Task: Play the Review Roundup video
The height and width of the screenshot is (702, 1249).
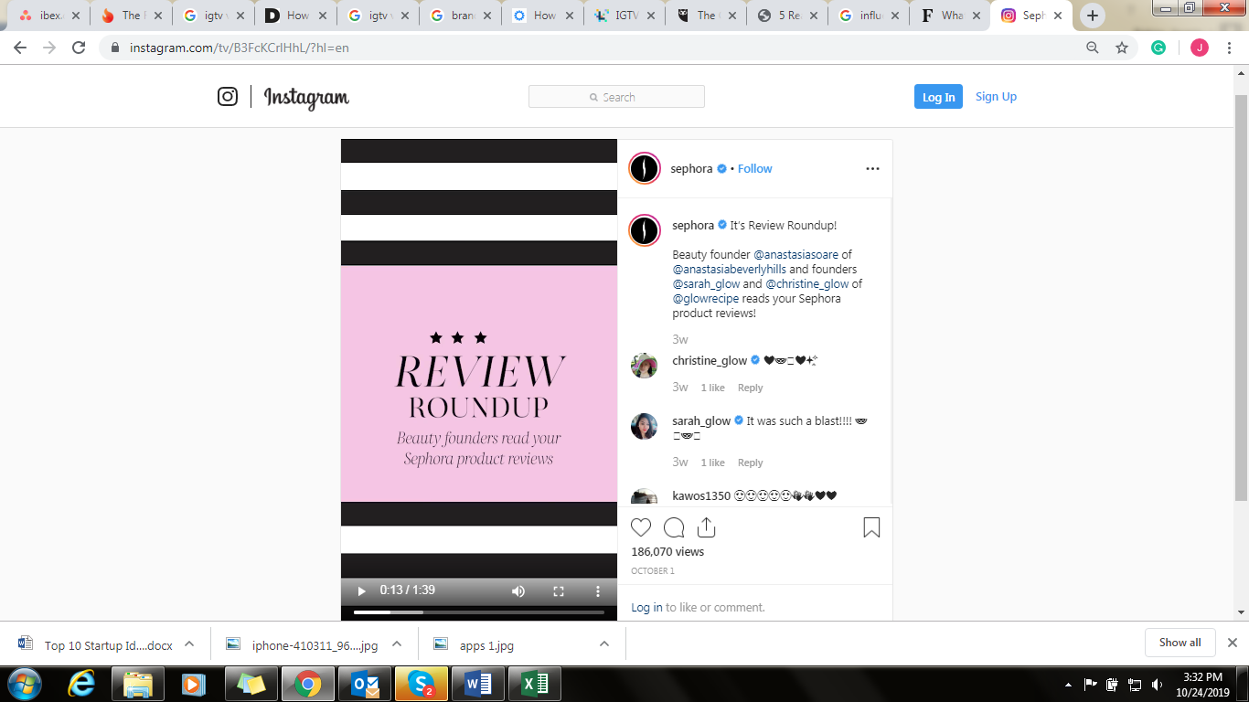Action: (361, 591)
